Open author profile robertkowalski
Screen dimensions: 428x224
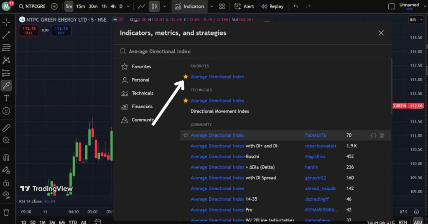(321, 146)
